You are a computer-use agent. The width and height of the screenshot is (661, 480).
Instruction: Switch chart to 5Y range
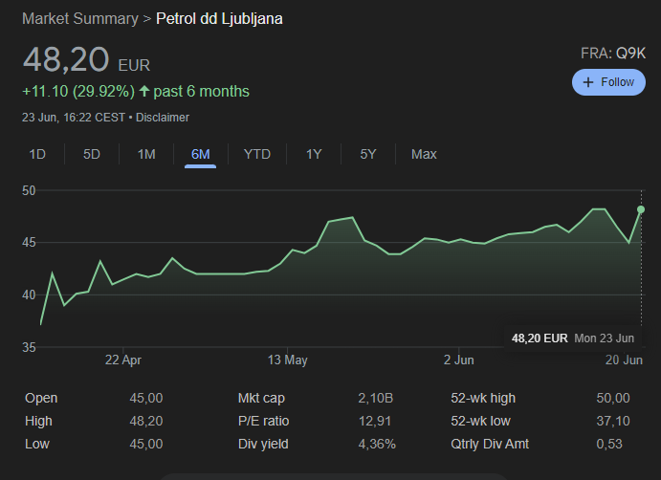(x=367, y=154)
